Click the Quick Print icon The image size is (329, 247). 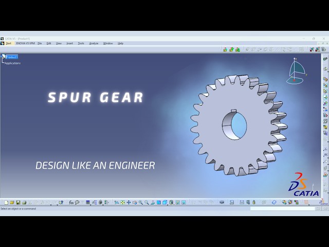pyautogui.click(x=24, y=202)
